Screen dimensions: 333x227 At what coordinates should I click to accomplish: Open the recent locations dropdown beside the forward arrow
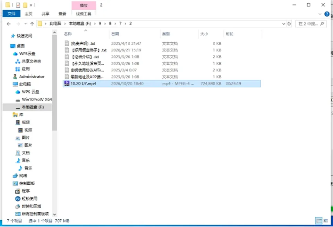point(25,24)
